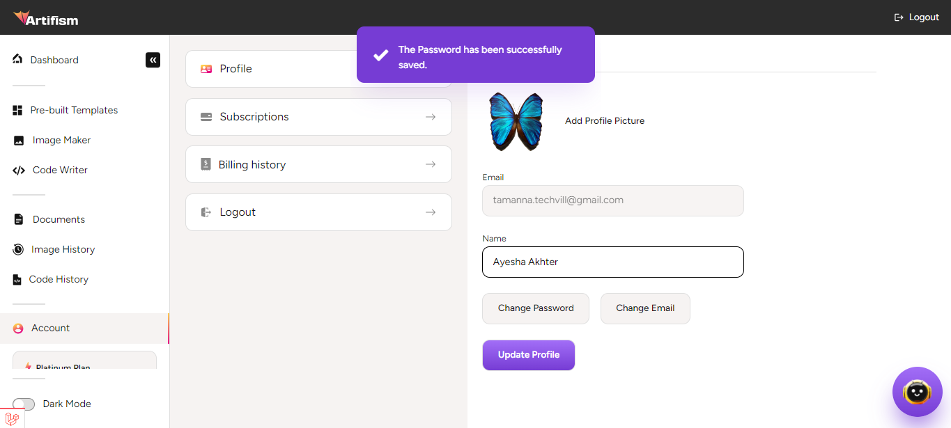951x428 pixels.
Task: Open the chatbot assistant bubble
Action: point(917,392)
